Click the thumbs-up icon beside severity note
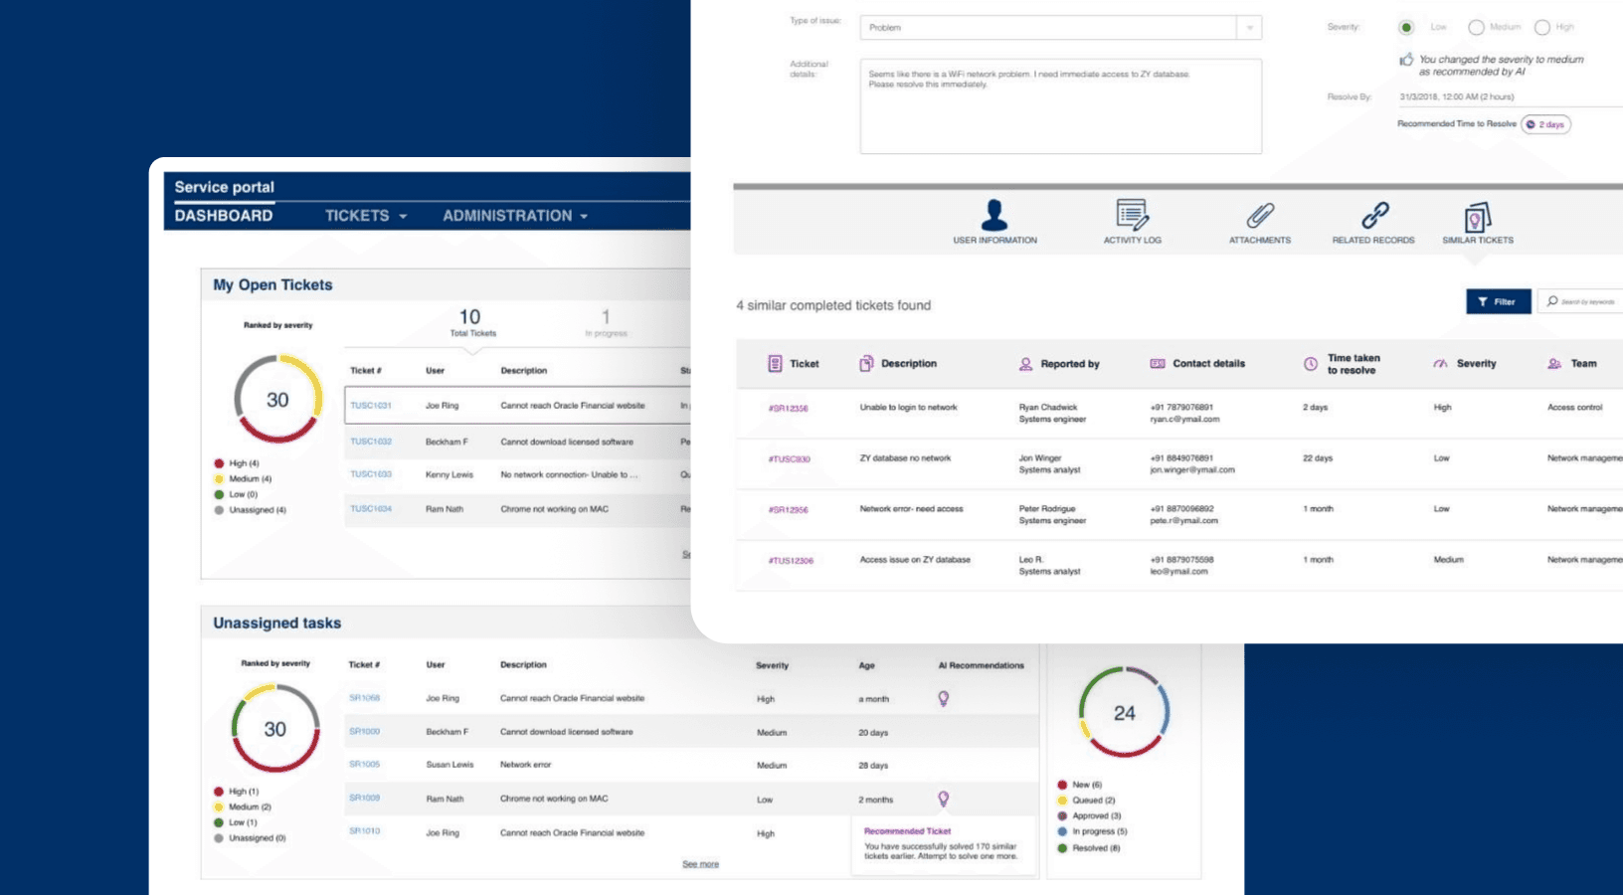 [x=1406, y=60]
